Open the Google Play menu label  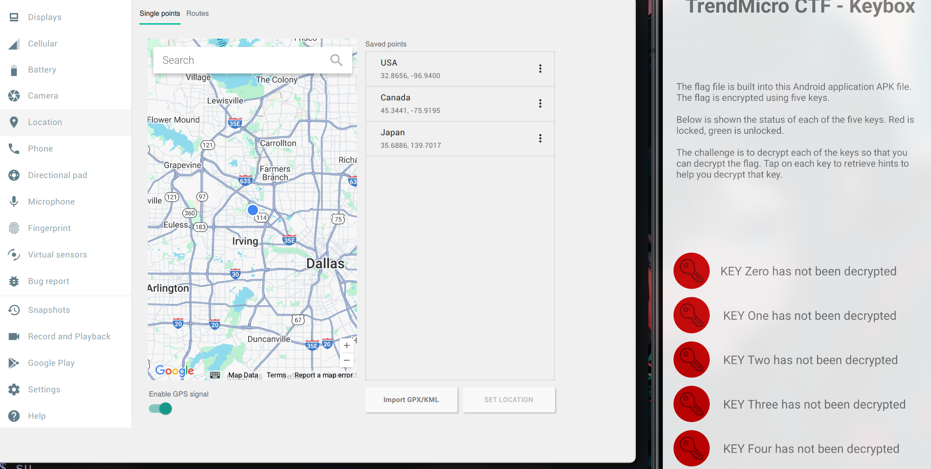[51, 363]
